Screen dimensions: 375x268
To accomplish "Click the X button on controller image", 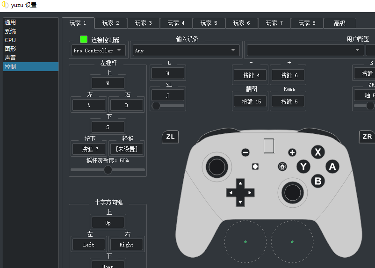I will (x=318, y=152).
